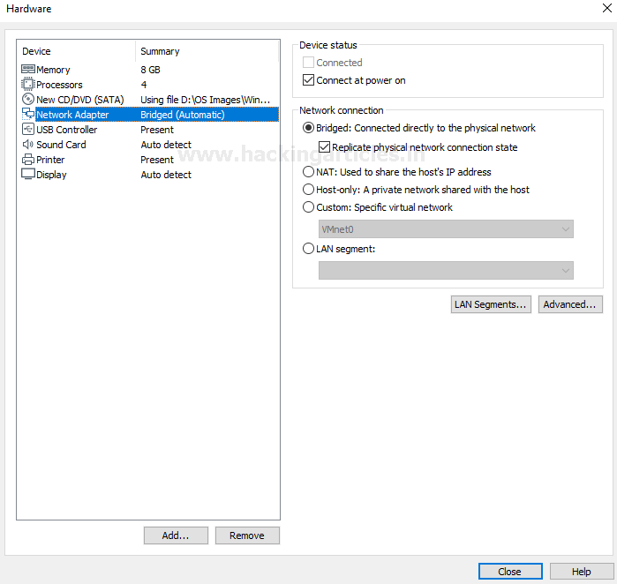Click the Add hardware button

(x=176, y=535)
